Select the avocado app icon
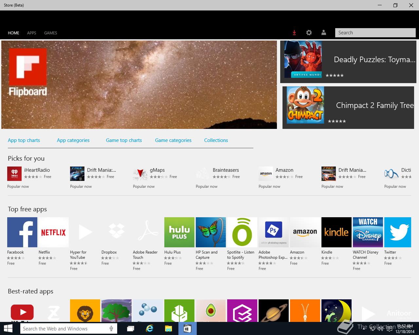419x335 pixels. (x=211, y=310)
